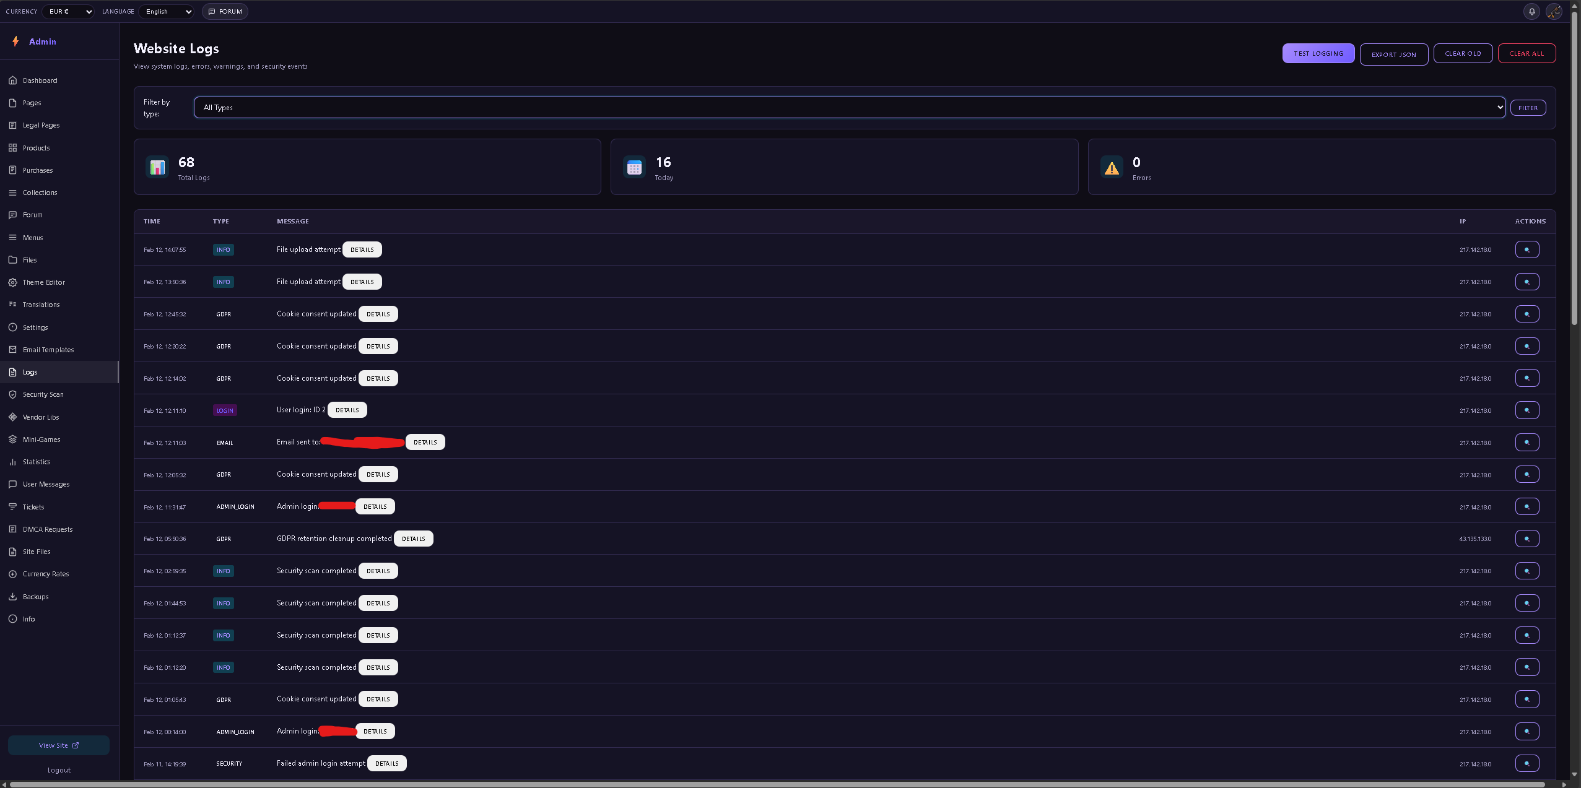The image size is (1581, 788).
Task: Open the currency selector showing EUR
Action: (x=68, y=11)
